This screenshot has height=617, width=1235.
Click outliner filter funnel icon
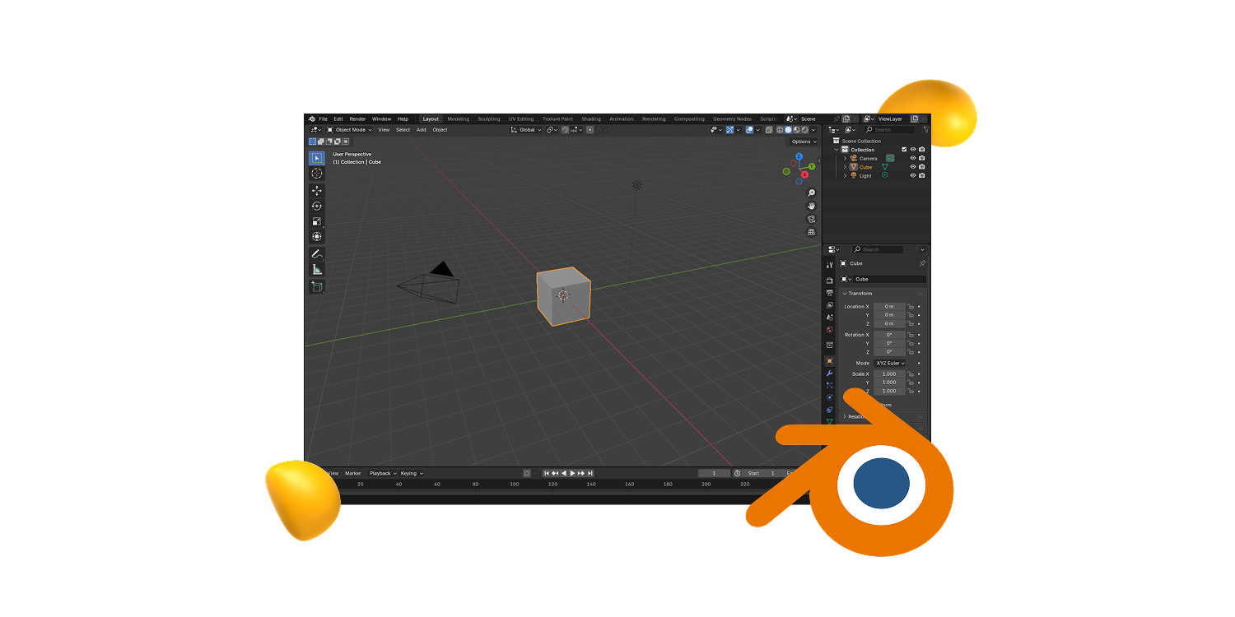925,130
